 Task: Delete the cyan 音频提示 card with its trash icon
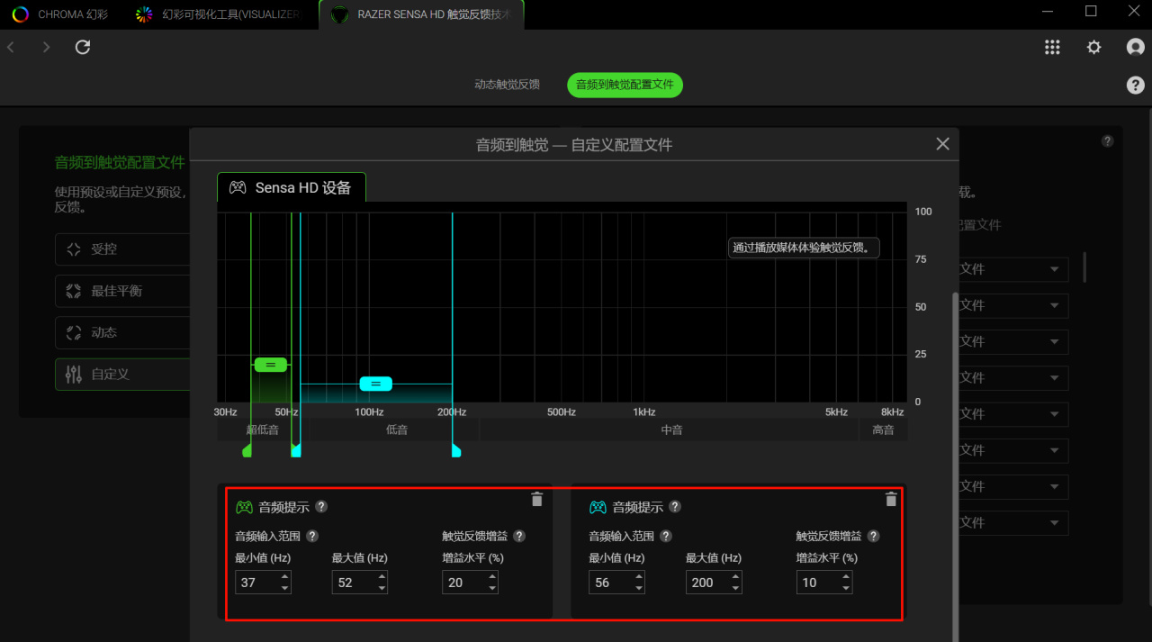891,499
